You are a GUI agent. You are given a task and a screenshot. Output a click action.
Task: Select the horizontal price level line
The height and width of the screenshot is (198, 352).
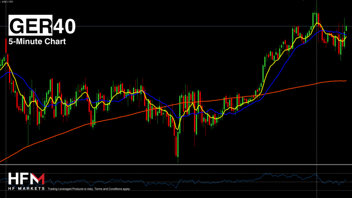[x=172, y=26]
